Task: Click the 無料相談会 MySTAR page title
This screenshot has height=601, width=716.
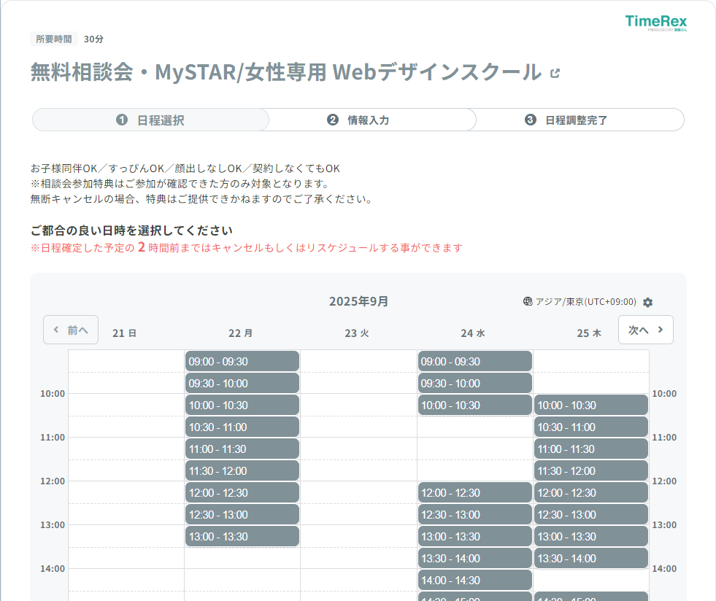Action: [285, 73]
